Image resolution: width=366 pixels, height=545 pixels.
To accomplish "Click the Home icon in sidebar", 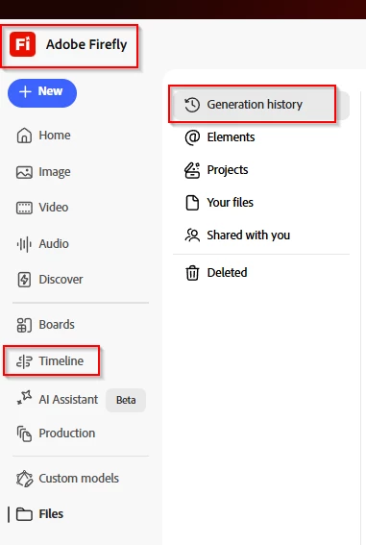I will tap(24, 136).
